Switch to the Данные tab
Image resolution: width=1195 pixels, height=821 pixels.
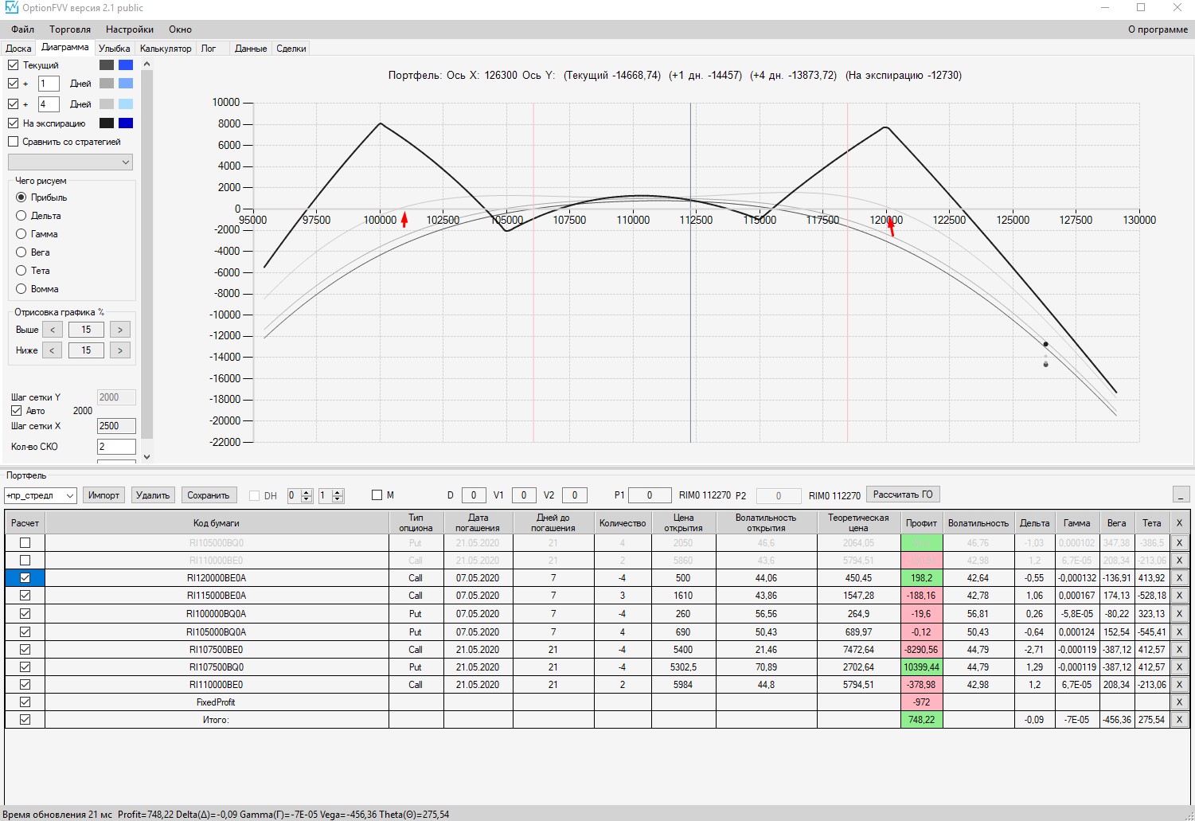coord(251,49)
